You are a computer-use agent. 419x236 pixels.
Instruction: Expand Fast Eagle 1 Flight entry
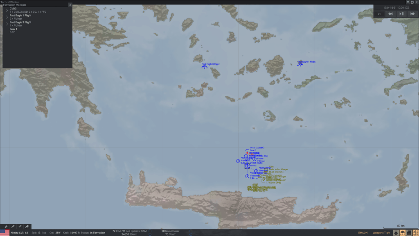pyautogui.click(x=7, y=17)
